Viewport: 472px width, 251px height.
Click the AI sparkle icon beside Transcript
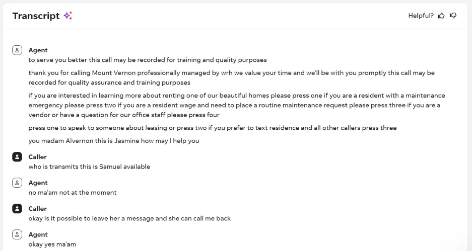pos(68,16)
